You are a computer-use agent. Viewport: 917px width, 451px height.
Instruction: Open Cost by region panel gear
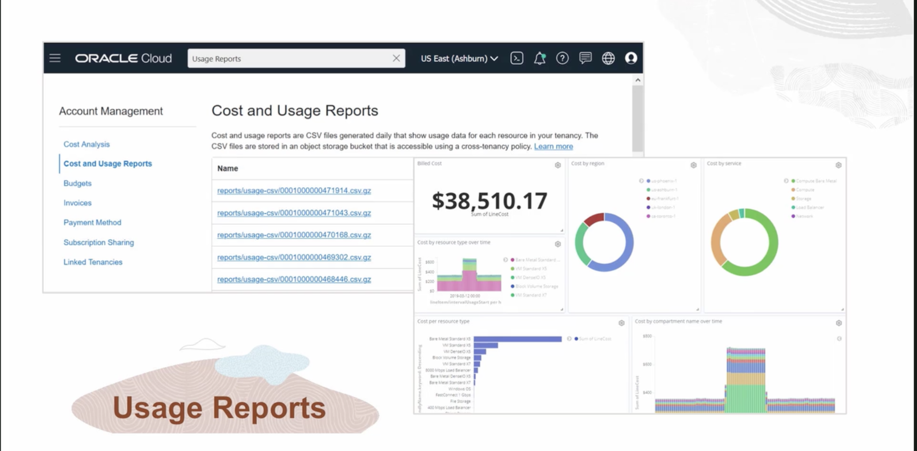point(694,165)
